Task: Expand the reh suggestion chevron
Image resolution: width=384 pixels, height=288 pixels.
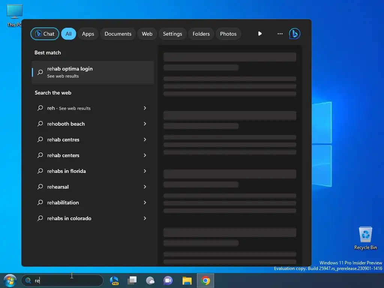Action: 145,108
